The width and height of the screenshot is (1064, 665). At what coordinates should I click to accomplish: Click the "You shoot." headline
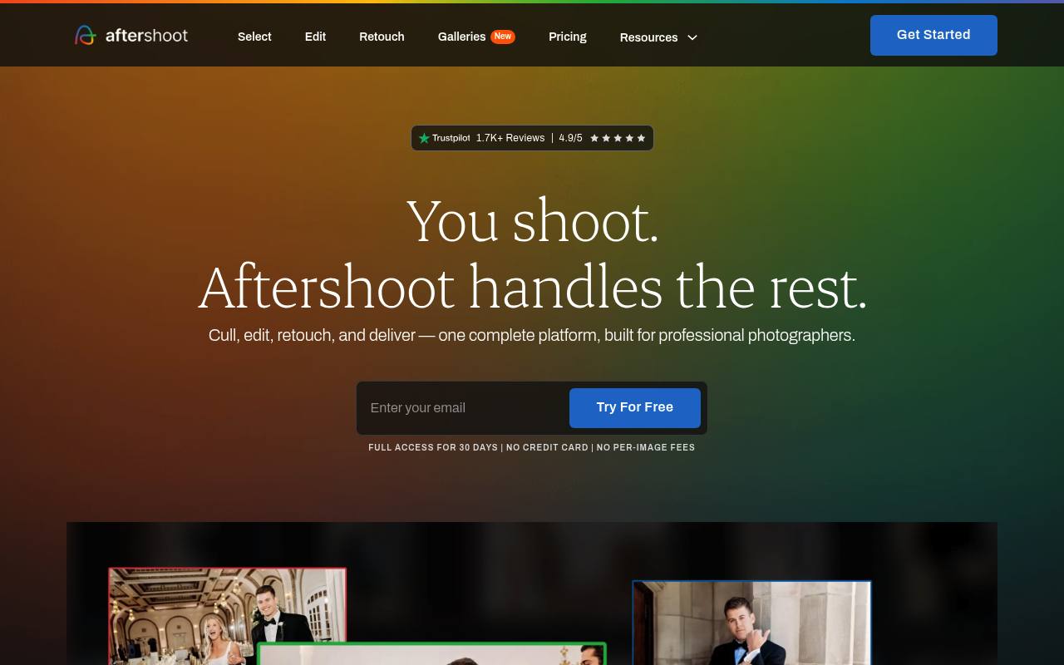point(532,221)
